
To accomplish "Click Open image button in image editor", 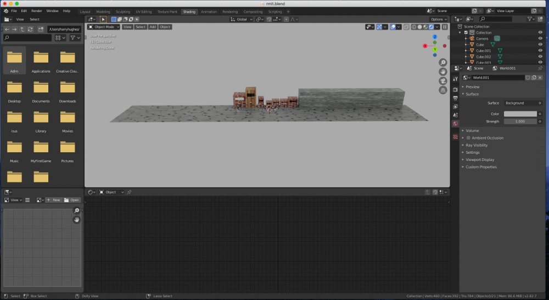I will pos(71,200).
